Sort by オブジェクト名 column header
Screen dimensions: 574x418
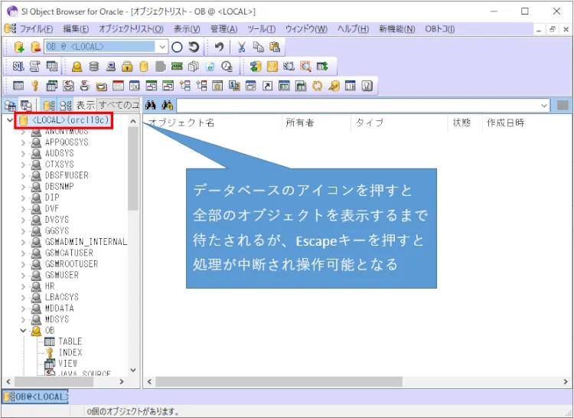(x=212, y=122)
